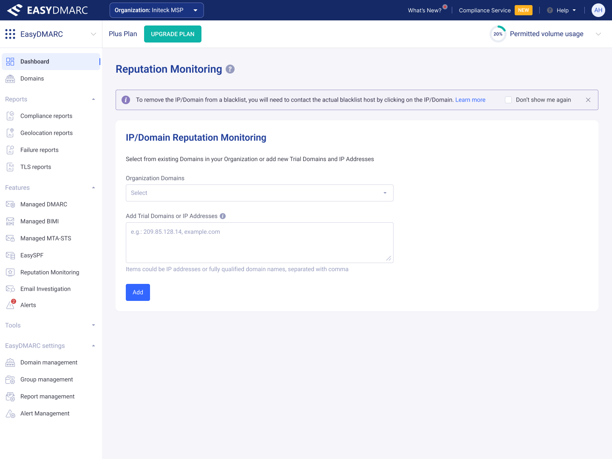
Task: Check the Don't show me again checkbox
Action: [508, 100]
